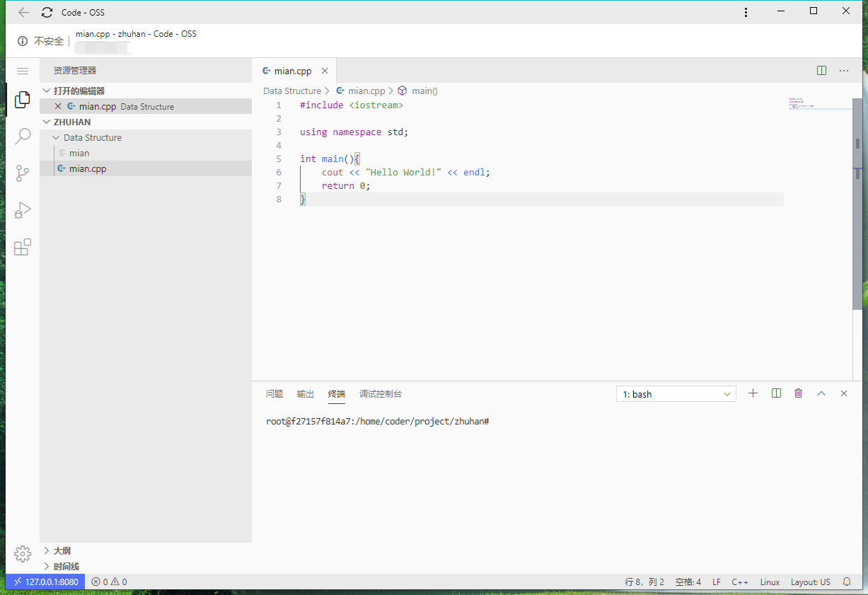Select mian.cpp in the explorer tree
Image resolution: width=868 pixels, height=595 pixels.
pos(146,168)
